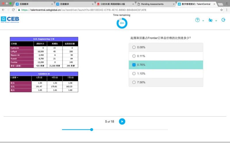Close the Pending Assessments tab
Image resolution: width=230 pixels, height=143 pixels.
click(174, 4)
